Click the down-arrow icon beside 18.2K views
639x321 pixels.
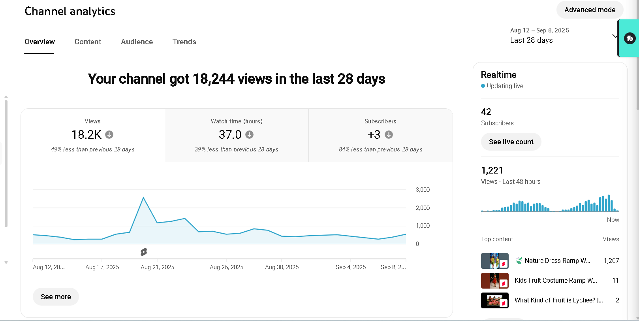pyautogui.click(x=109, y=135)
